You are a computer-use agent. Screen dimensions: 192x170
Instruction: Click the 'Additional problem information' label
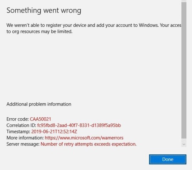point(39,104)
